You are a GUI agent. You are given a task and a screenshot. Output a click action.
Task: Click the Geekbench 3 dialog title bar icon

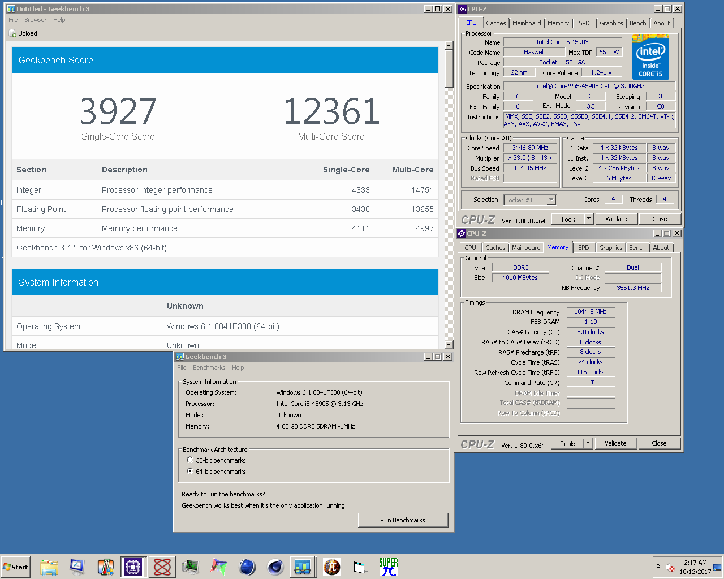click(x=180, y=357)
